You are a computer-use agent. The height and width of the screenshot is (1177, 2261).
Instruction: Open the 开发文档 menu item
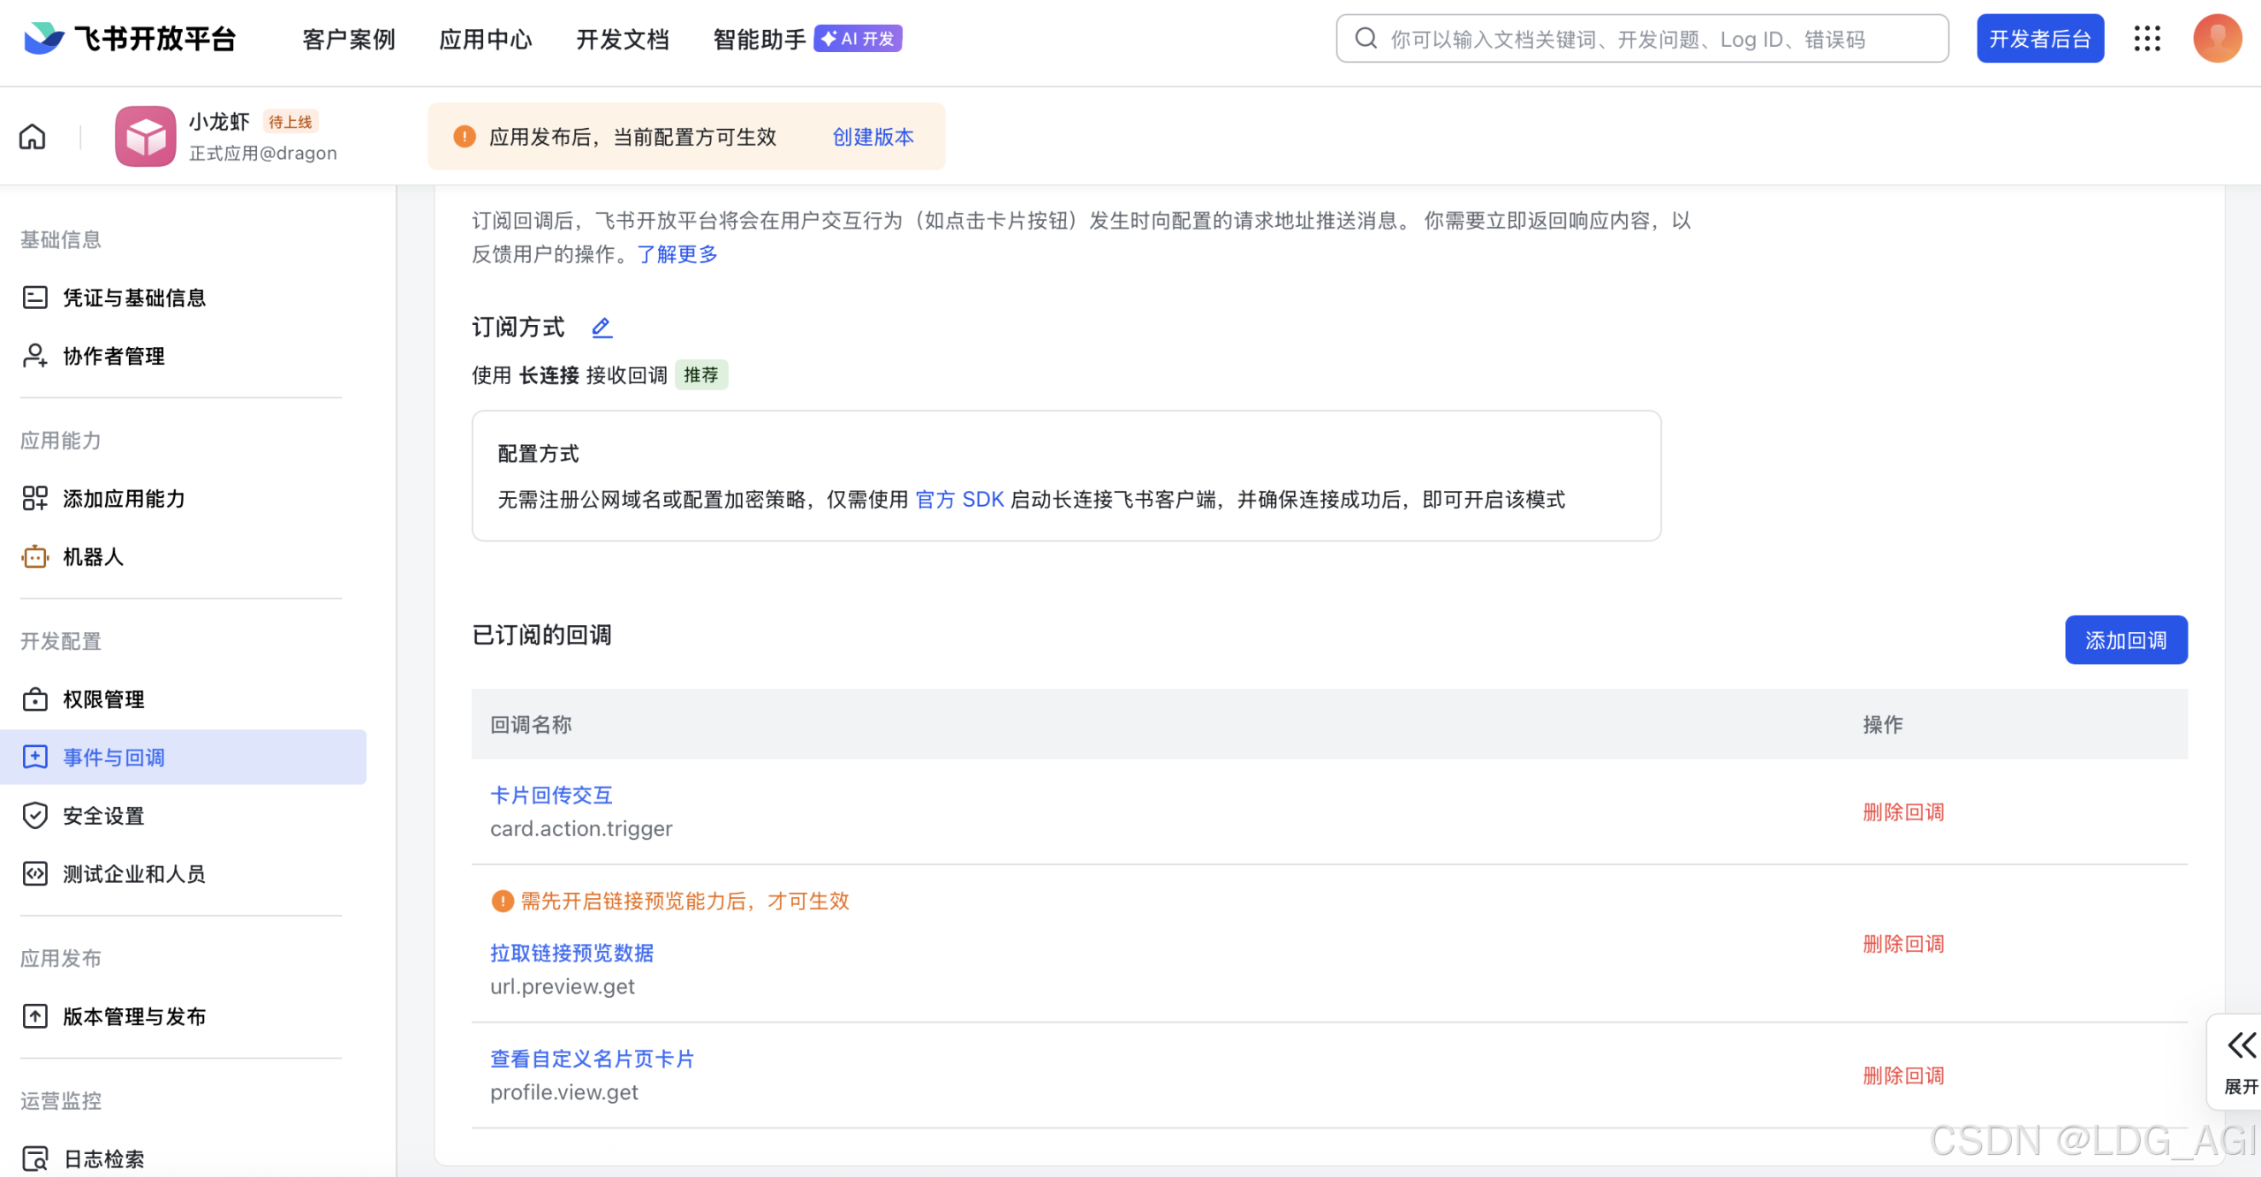[623, 39]
